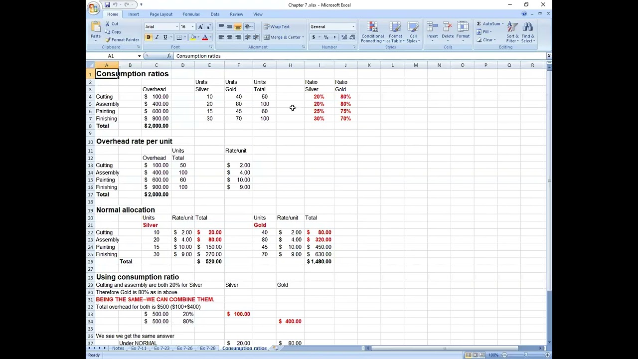Open the Page Layout ribbon tab
Viewport: 638px width, 359px height.
point(161,14)
